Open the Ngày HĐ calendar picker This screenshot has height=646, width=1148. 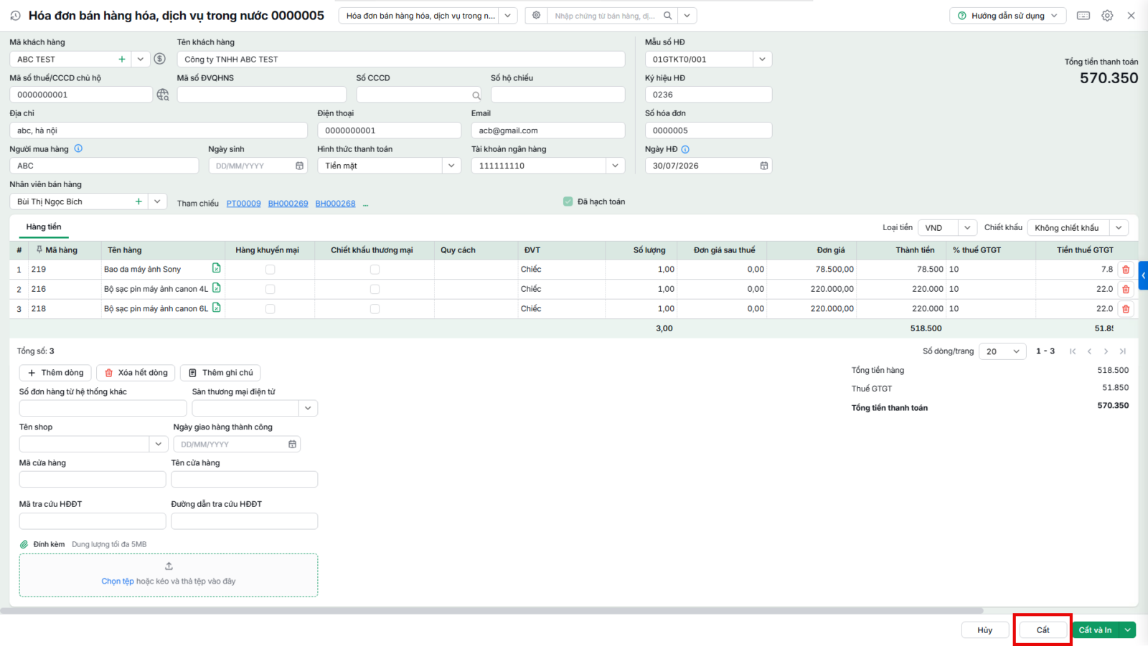pyautogui.click(x=764, y=166)
